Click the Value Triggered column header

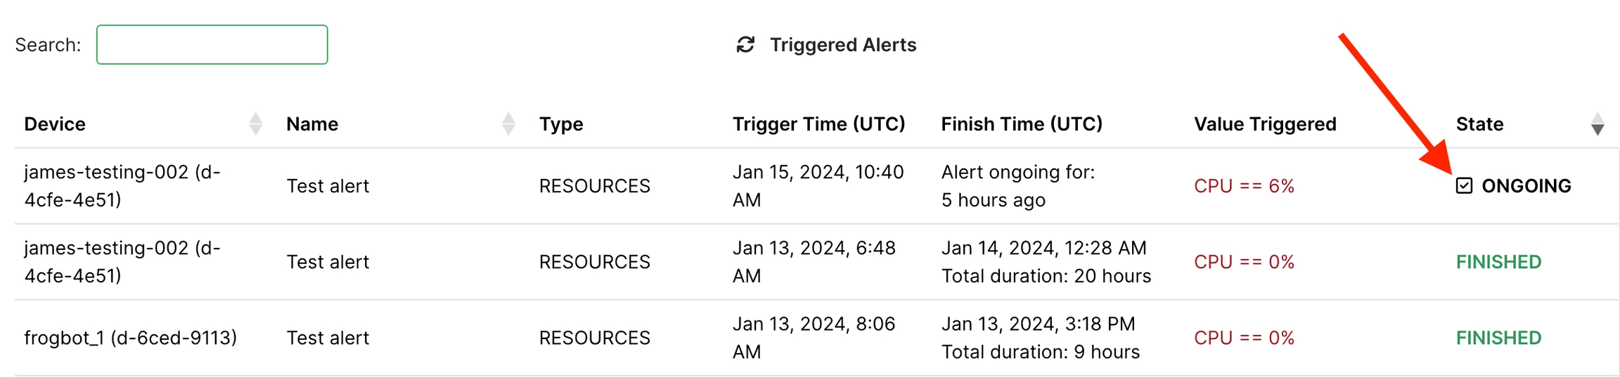click(x=1264, y=124)
